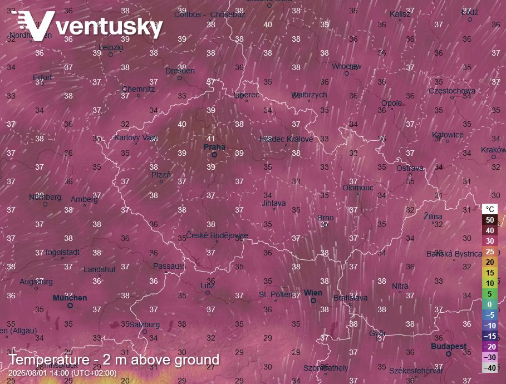The width and height of the screenshot is (506, 384).
Task: Select the 40 °C legend swatch
Action: [x=490, y=230]
